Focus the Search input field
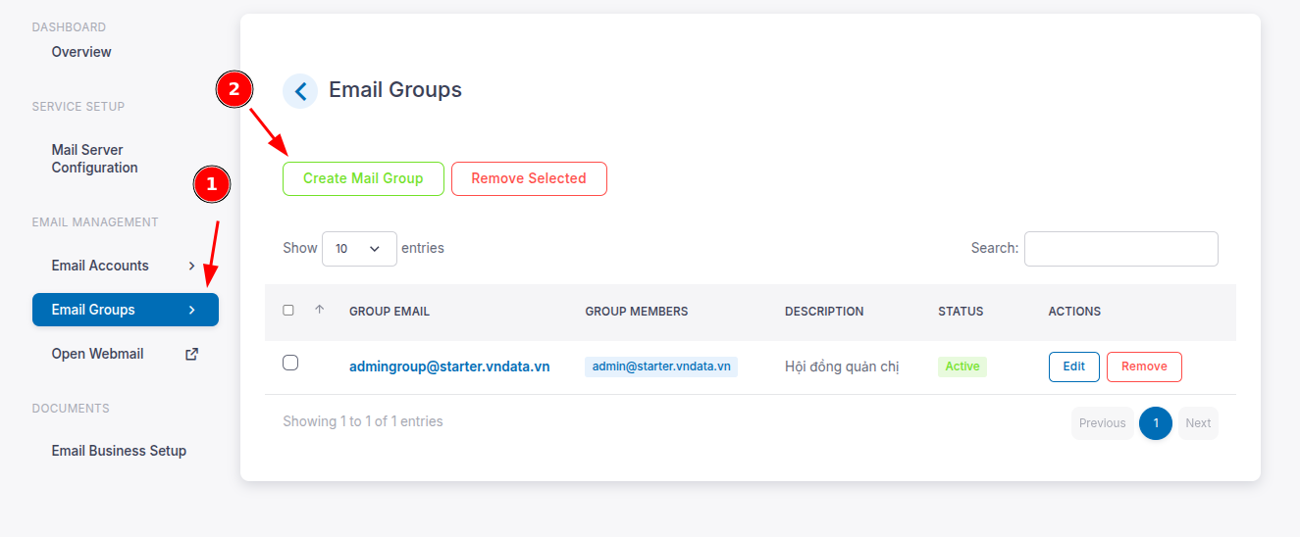Screen dimensions: 1300x537 click(1121, 249)
